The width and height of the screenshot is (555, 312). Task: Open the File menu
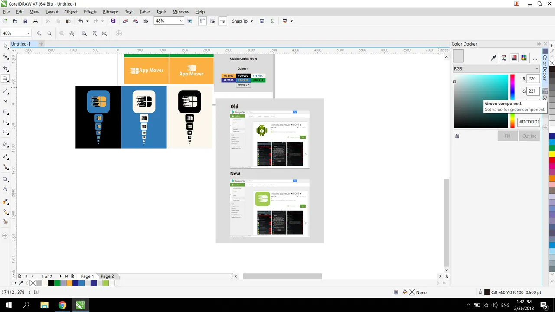pos(6,12)
